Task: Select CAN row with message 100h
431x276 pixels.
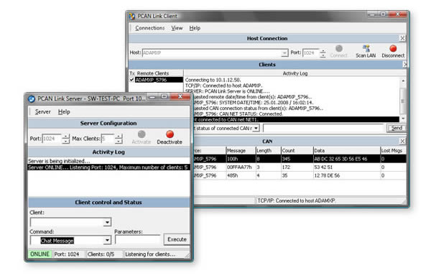Action: (300, 159)
